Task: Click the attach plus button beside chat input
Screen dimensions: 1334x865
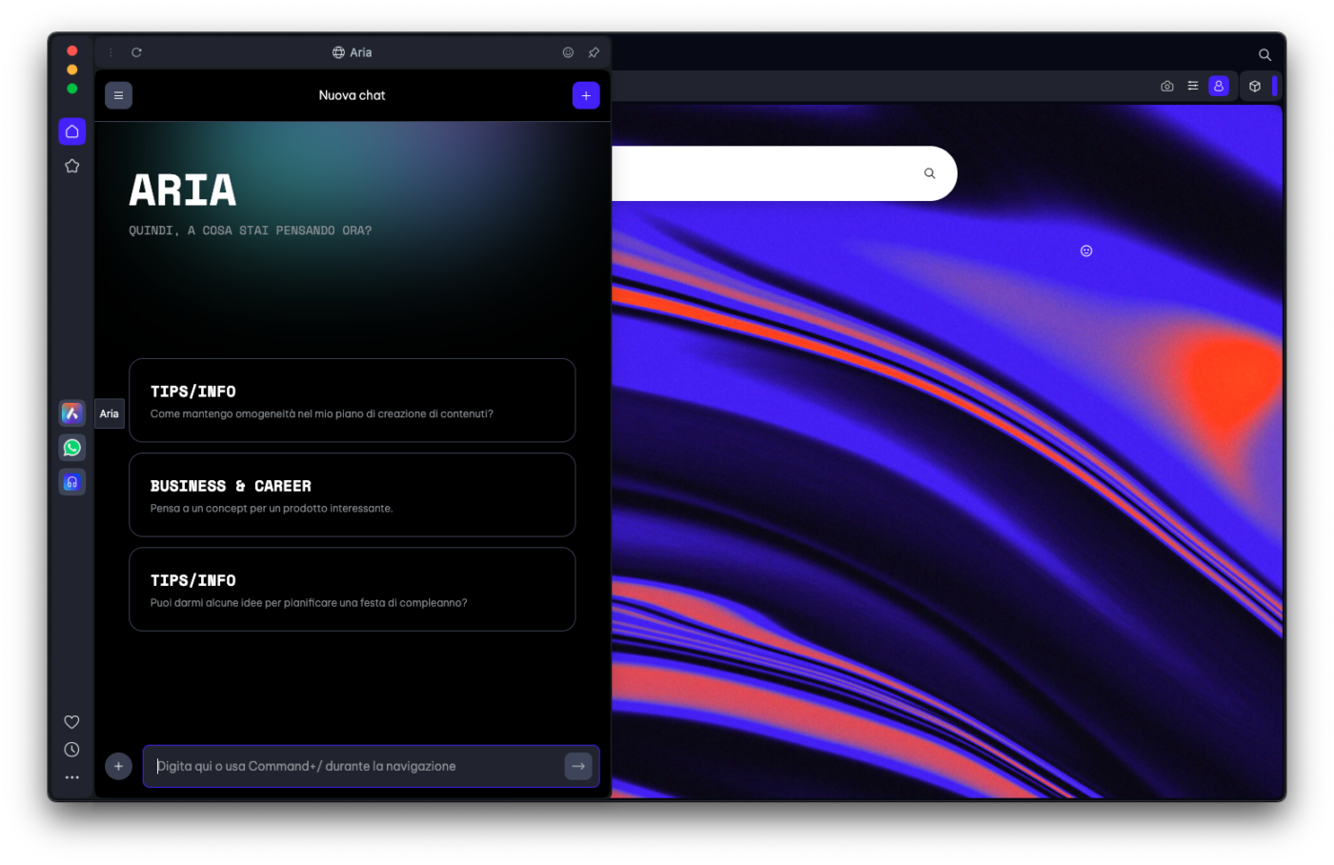Action: tap(118, 766)
